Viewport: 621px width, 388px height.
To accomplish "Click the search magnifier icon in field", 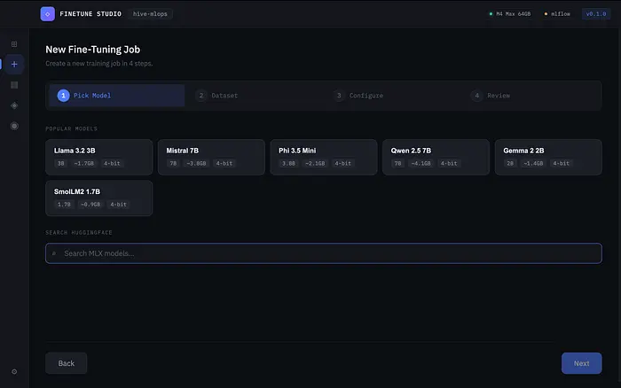I will [x=54, y=253].
